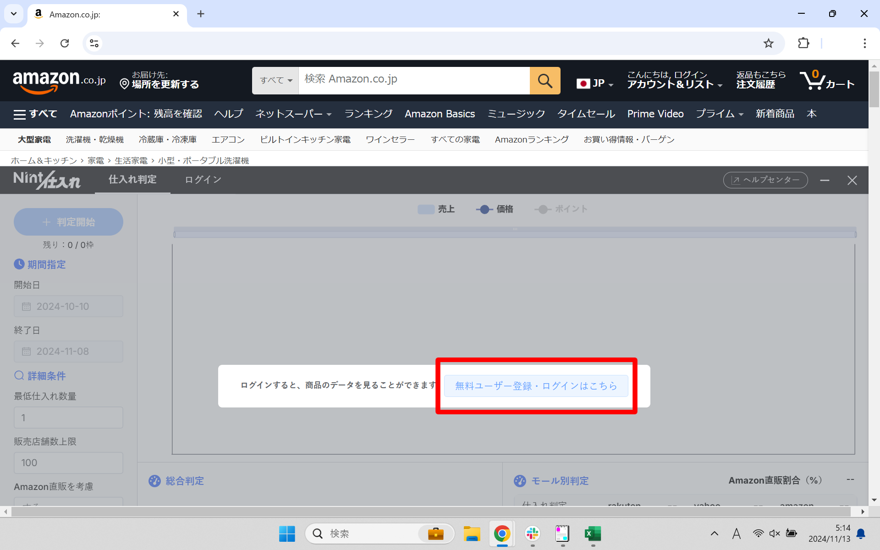Screen dimensions: 880x550
Task: Click the Amazon search input field
Action: pos(414,81)
